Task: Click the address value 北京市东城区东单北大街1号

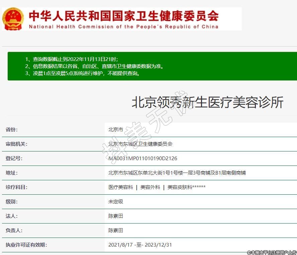Action: [177, 173]
